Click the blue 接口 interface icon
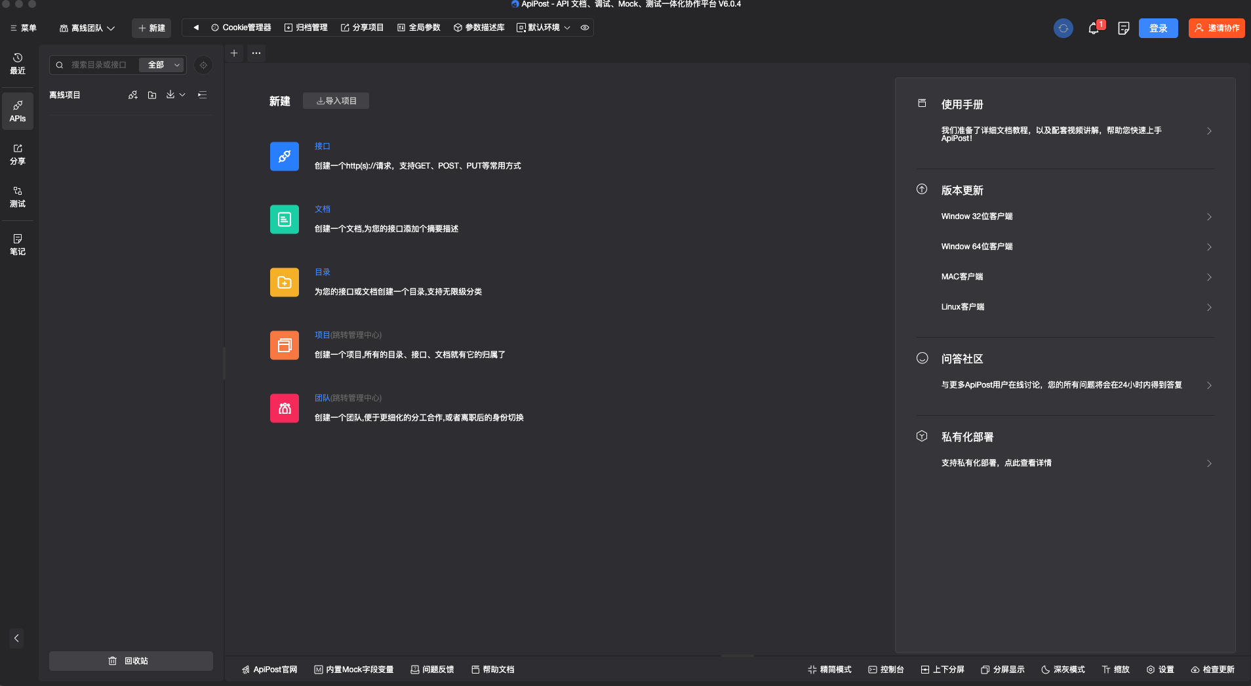This screenshot has height=686, width=1251. click(x=285, y=156)
